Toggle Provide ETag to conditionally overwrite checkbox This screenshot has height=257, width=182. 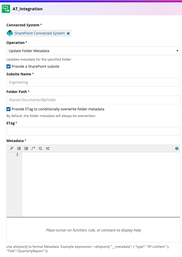pyautogui.click(x=8, y=109)
